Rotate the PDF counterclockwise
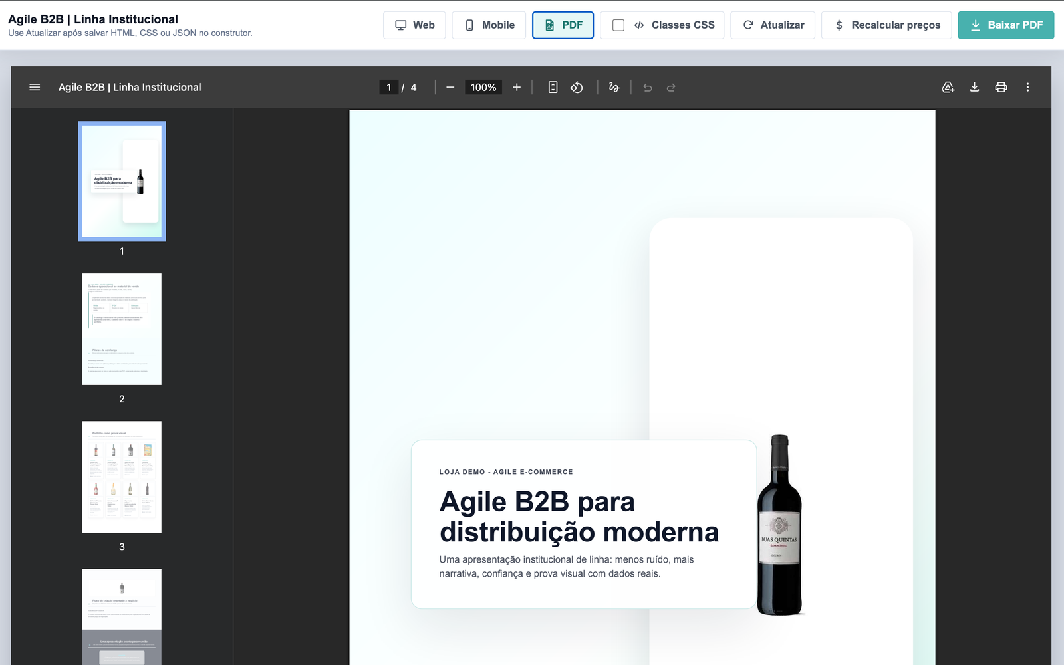1064x665 pixels. pyautogui.click(x=577, y=87)
